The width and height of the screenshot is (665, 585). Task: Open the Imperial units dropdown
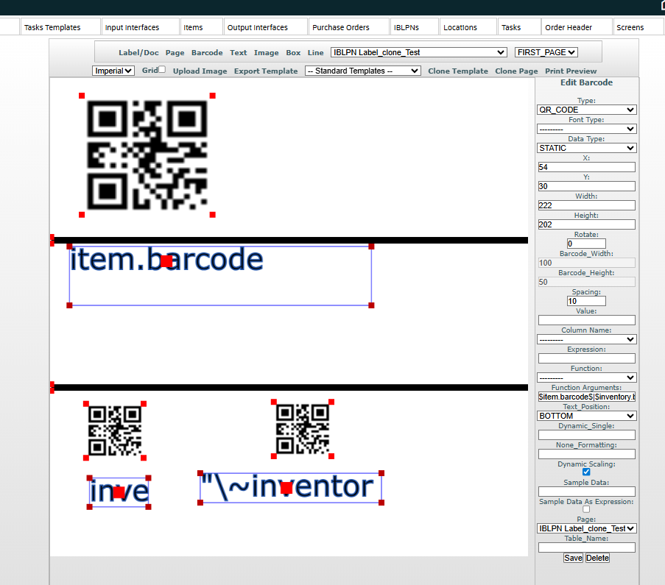113,71
